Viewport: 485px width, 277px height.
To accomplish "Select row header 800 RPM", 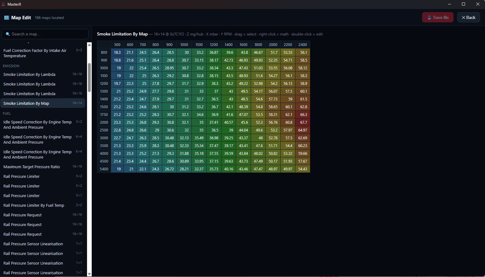I will pos(104,53).
